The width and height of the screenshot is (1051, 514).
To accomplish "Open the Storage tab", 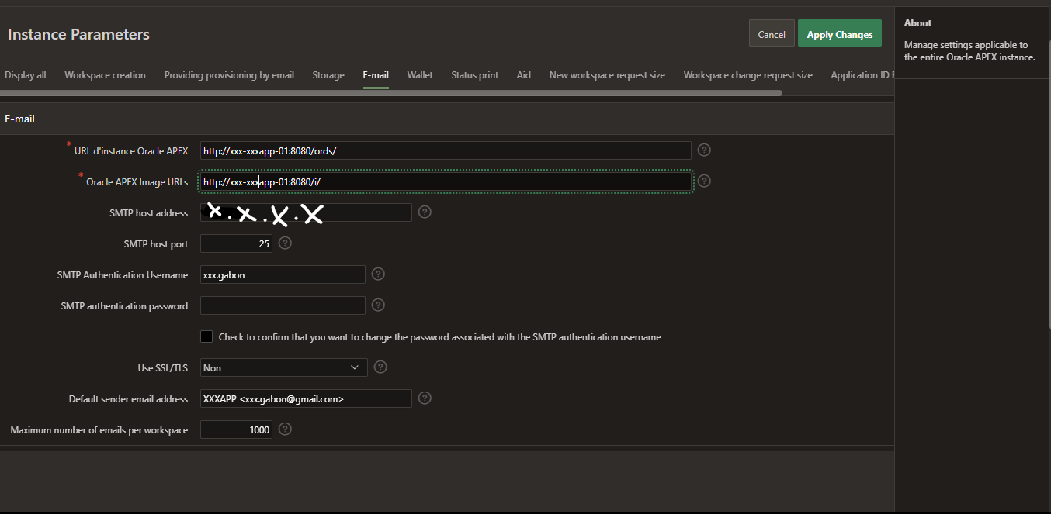I will [x=328, y=75].
